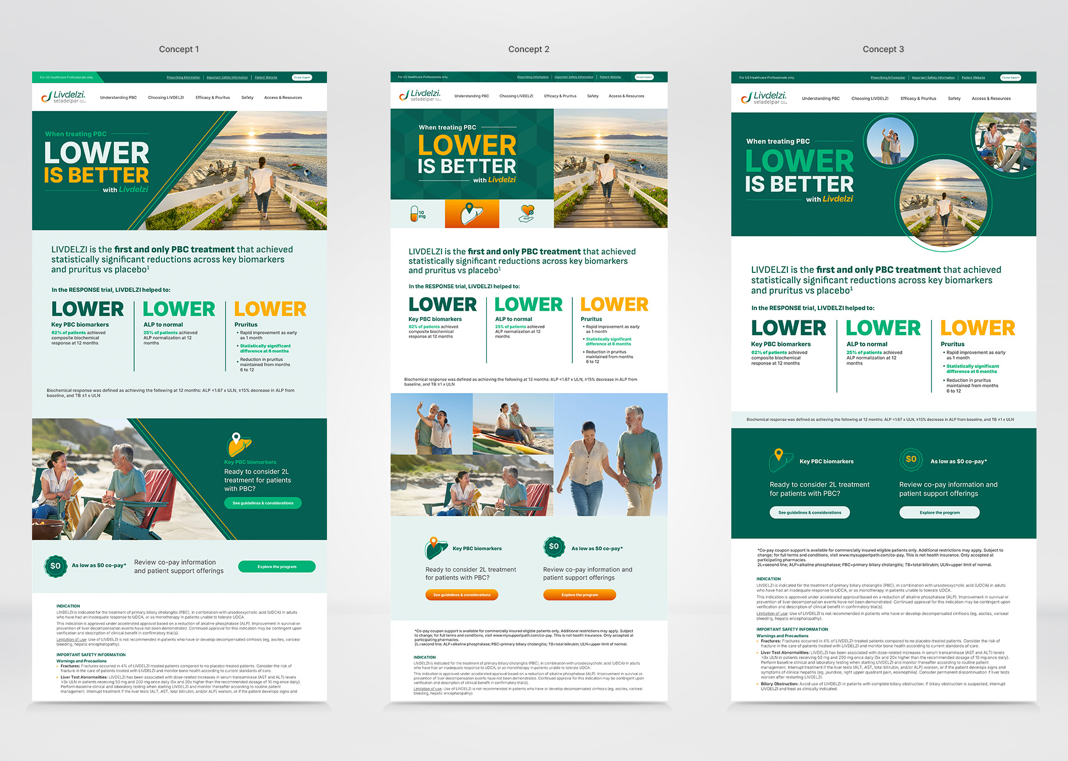The height and width of the screenshot is (761, 1068).
Task: Click Patient Website link in Concept 1
Action: pos(266,77)
